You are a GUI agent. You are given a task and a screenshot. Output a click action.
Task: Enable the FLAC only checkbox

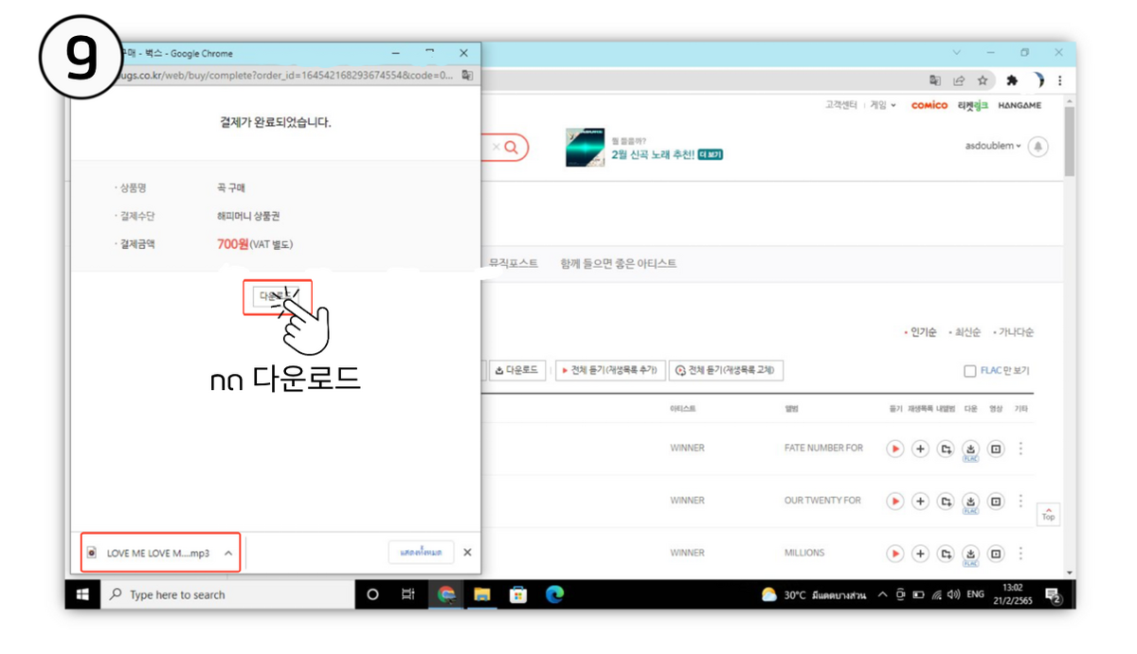click(969, 371)
